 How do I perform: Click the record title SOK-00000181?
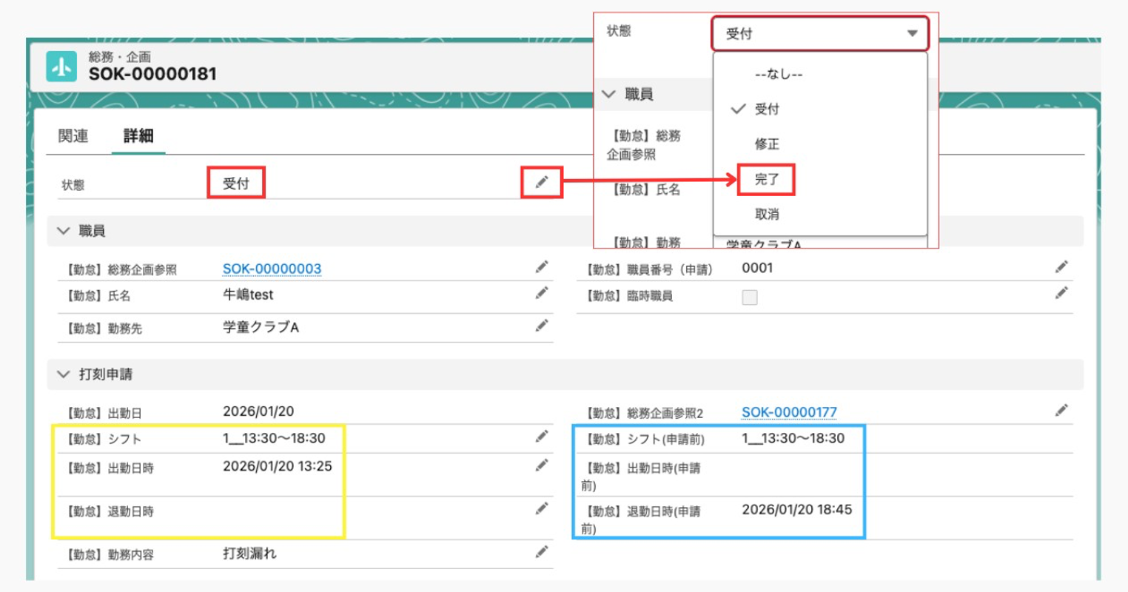click(x=152, y=74)
